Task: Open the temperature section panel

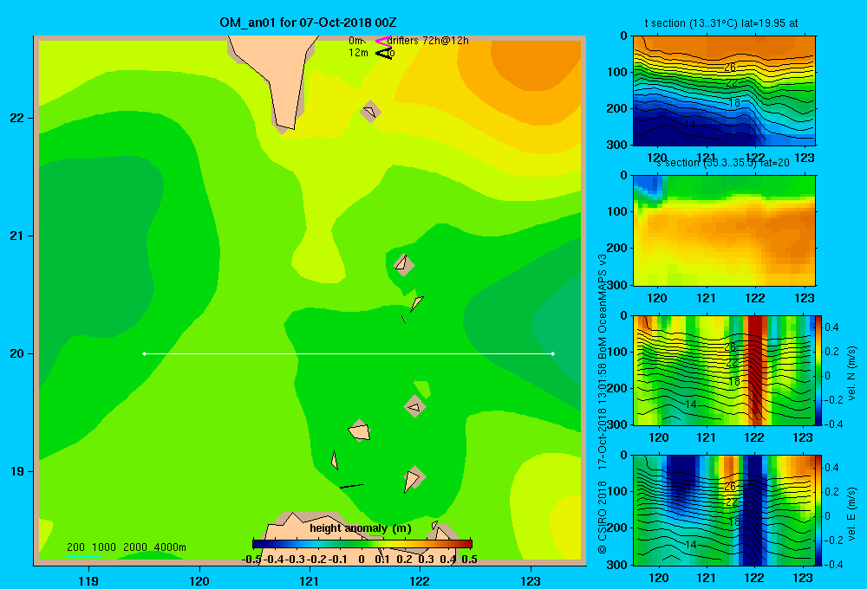Action: pos(724,90)
